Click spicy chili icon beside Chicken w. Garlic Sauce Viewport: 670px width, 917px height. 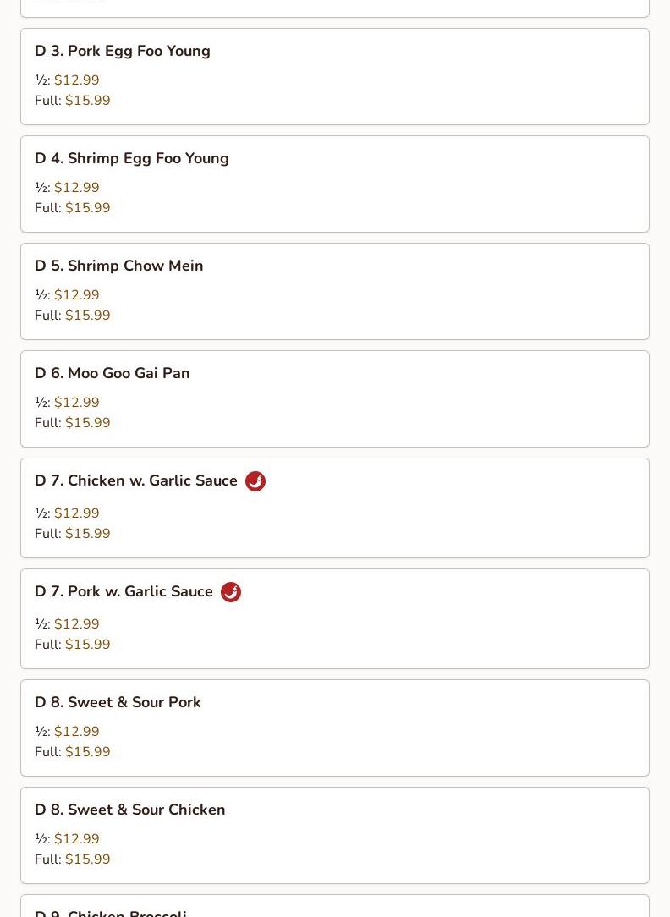(x=255, y=481)
